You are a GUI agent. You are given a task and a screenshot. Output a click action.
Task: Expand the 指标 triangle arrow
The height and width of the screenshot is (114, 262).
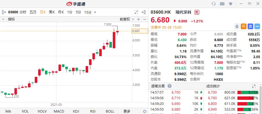tap(3, 20)
